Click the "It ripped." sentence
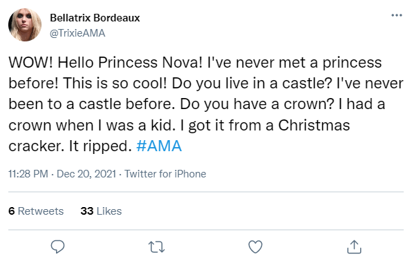 point(100,146)
